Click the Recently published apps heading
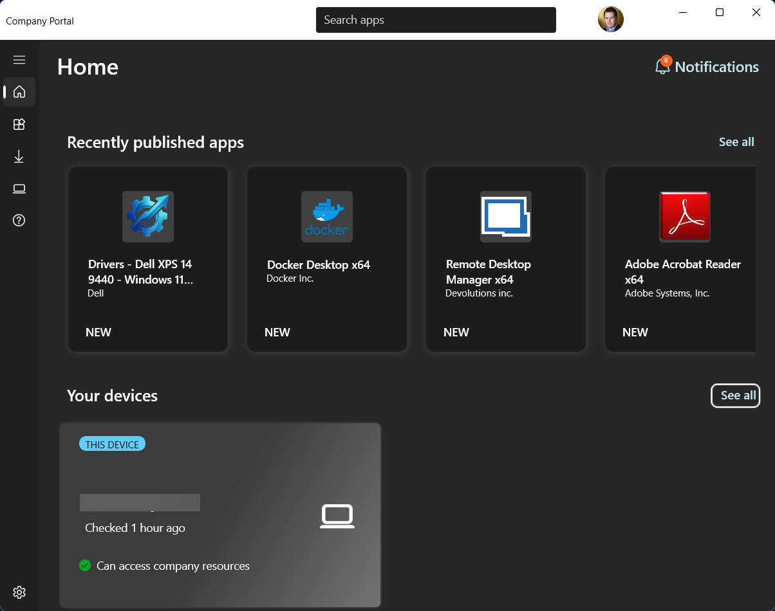Screen dimensions: 775x611 click(x=155, y=142)
